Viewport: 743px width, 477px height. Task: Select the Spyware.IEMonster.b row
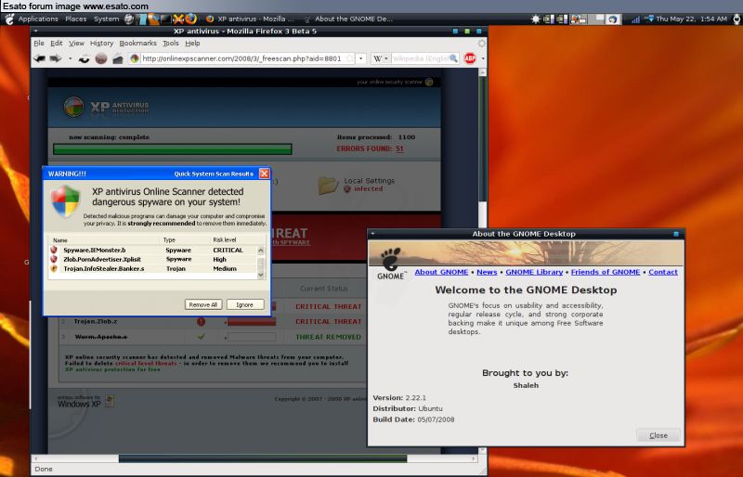click(x=152, y=251)
